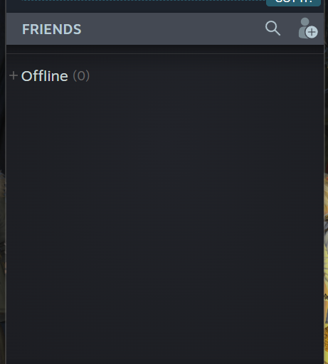The width and height of the screenshot is (328, 364).
Task: Click the plus badge on person icon
Action: click(x=312, y=32)
